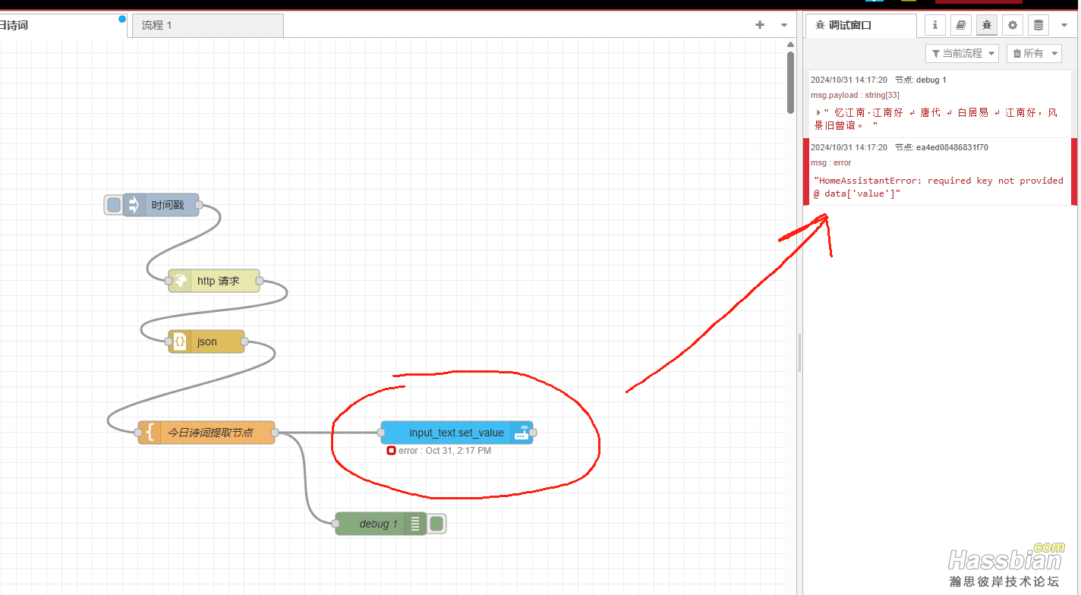Open the context data database tab

pos(1038,25)
